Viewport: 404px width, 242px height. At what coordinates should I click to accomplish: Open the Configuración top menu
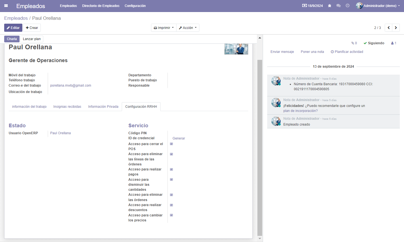pyautogui.click(x=135, y=6)
